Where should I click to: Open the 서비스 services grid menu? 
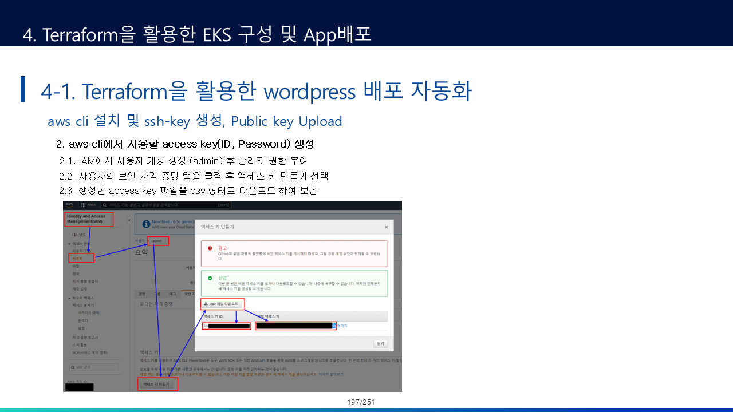89,204
